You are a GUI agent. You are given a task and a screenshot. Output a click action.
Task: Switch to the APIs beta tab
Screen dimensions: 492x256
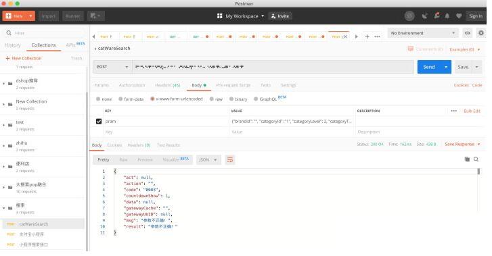point(75,45)
